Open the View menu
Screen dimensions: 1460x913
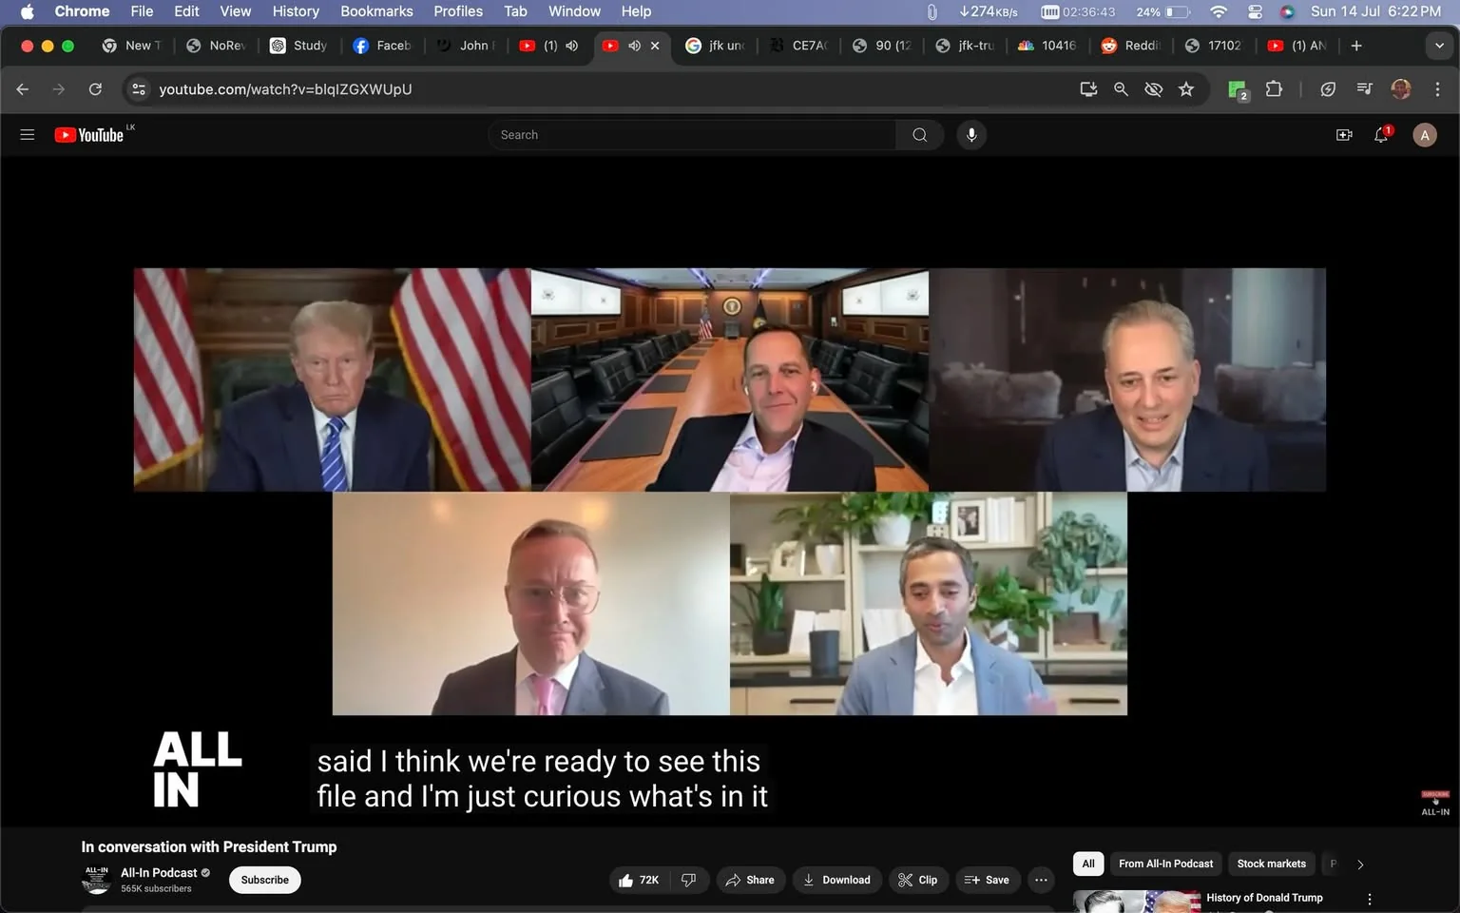235,11
